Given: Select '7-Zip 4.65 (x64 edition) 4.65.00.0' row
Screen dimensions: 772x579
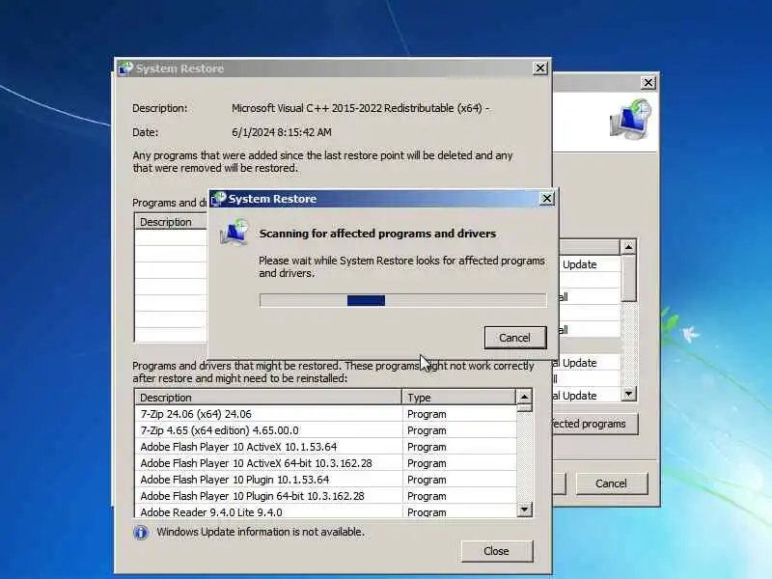Looking at the screenshot, I should click(325, 430).
